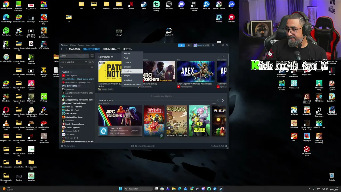Screen dimensions: 341x192
Task: Open Gérer les téléchargements
Action: tap(143, 146)
